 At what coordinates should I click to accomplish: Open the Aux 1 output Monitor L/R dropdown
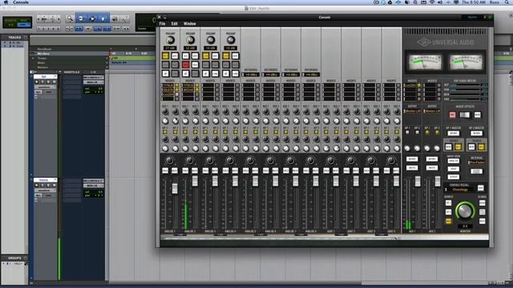click(412, 111)
